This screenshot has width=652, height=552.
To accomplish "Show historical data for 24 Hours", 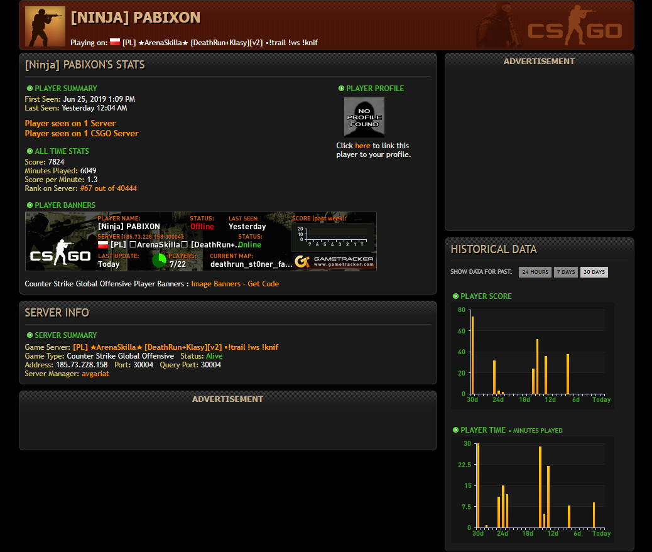I will [x=535, y=272].
